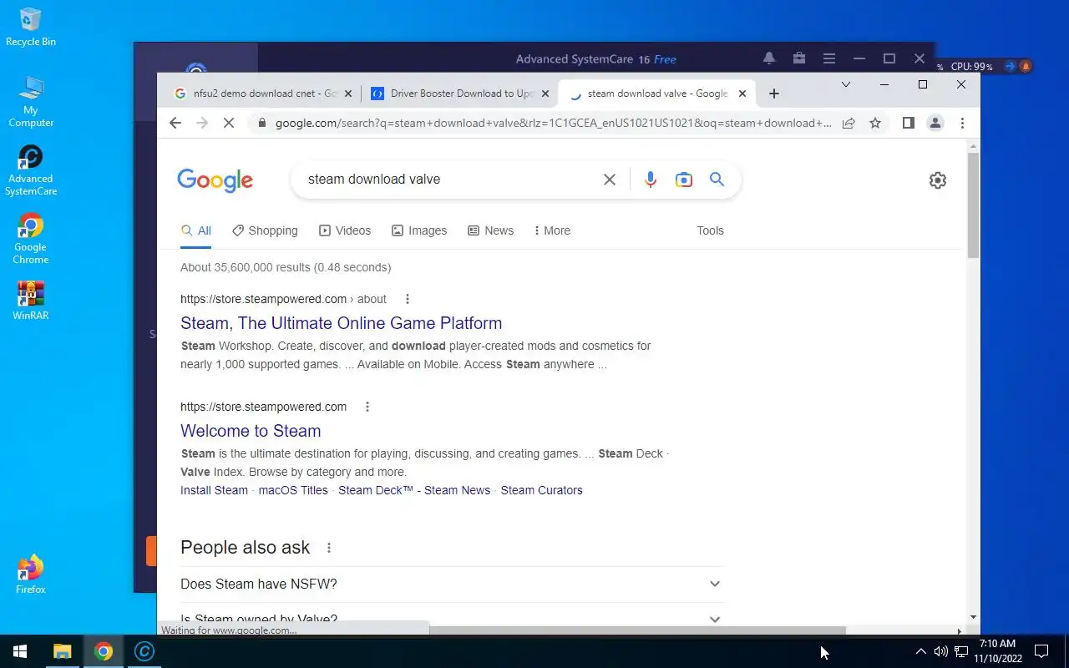The width and height of the screenshot is (1069, 668).
Task: Stop loading the current page
Action: (x=230, y=123)
